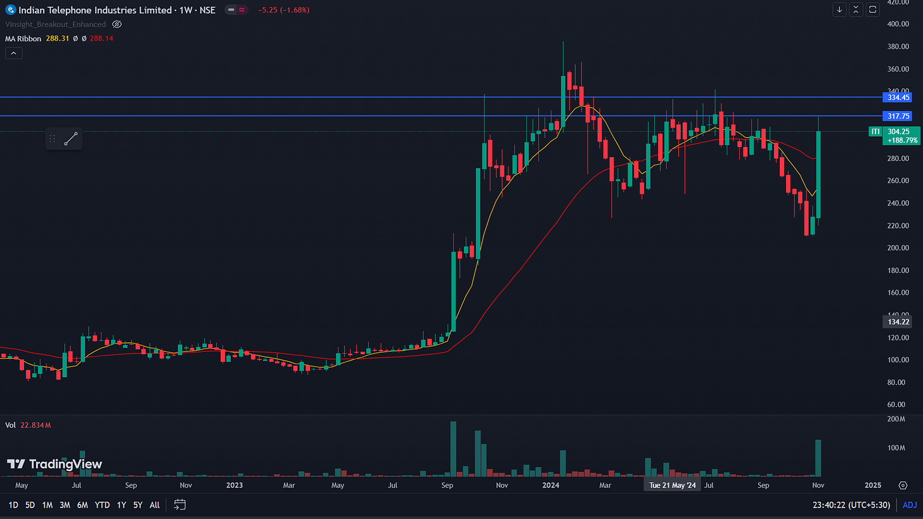Viewport: 923px width, 519px height.
Task: Select the 3M date range
Action: [x=65, y=505]
